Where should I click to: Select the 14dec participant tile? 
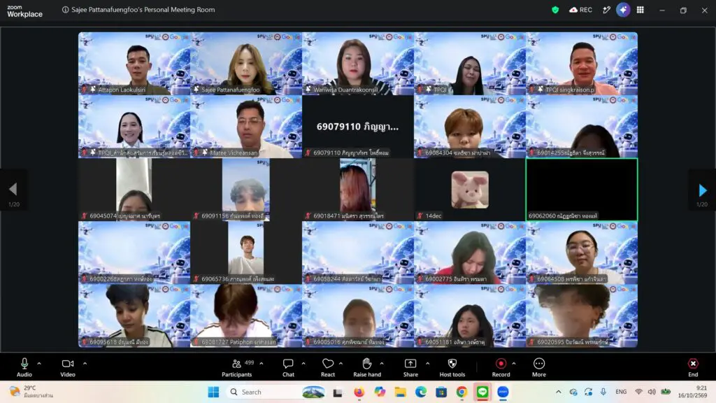pyautogui.click(x=470, y=190)
